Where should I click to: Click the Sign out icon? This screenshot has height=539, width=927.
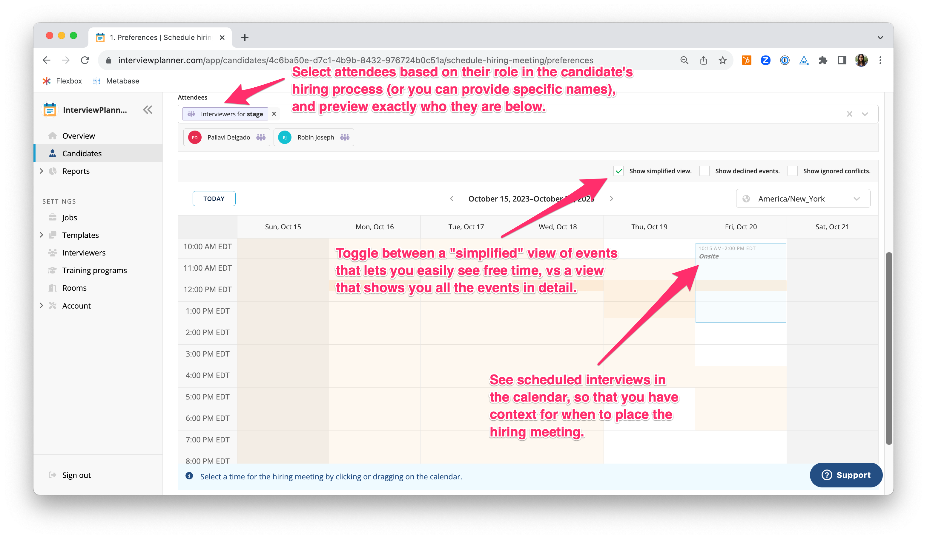pos(53,475)
